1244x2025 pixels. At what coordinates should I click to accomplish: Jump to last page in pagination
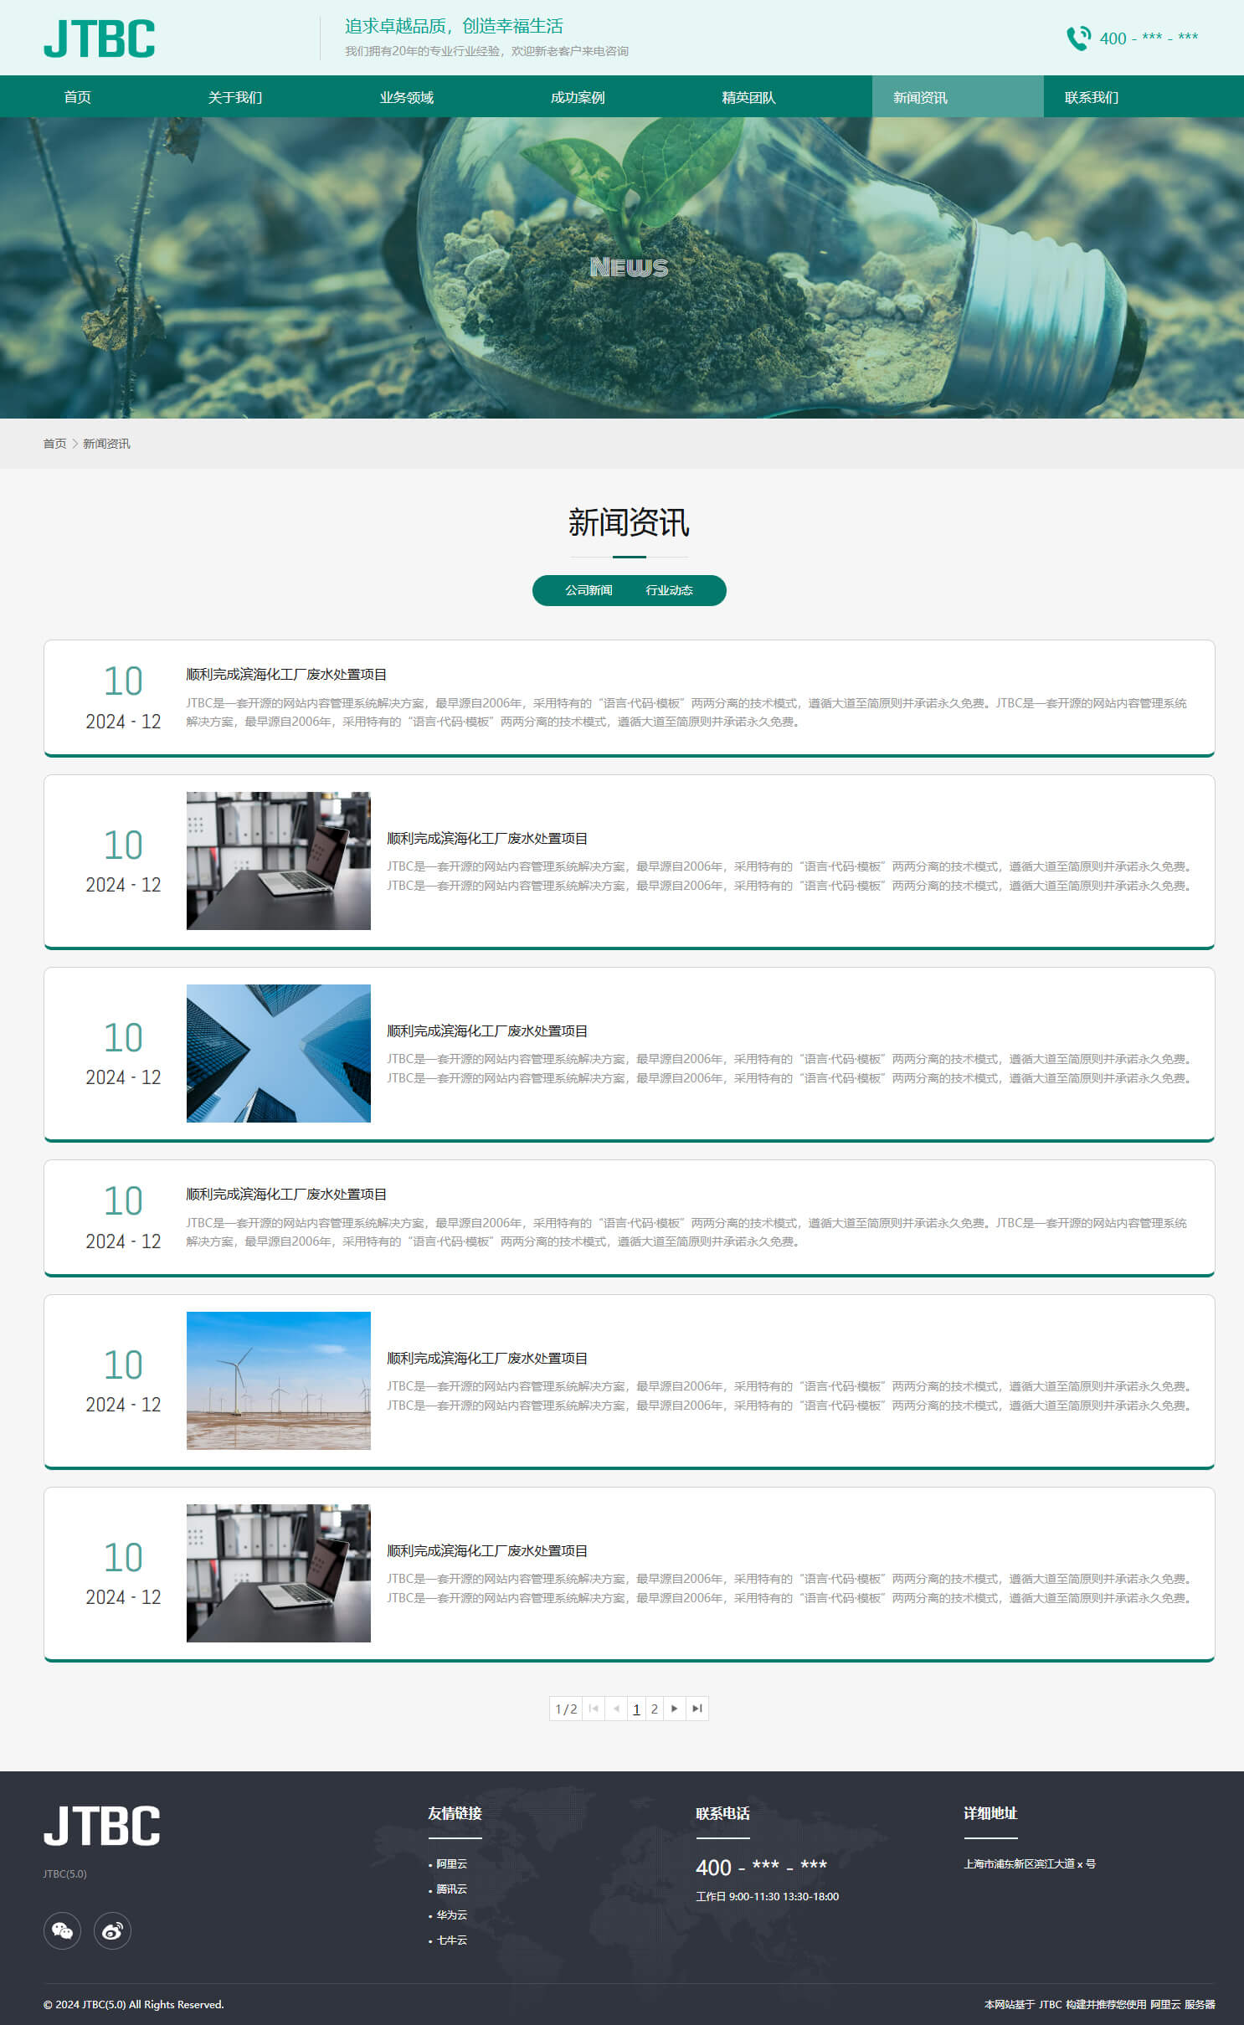[x=697, y=1709]
